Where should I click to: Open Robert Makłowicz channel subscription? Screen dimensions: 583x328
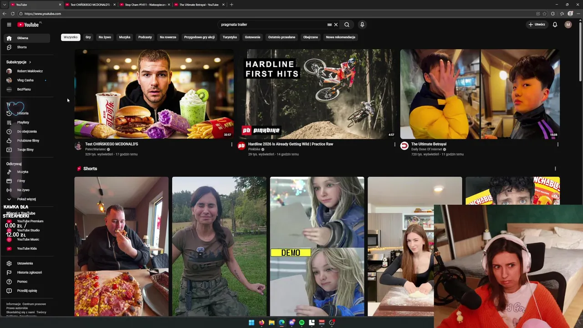coord(27,71)
